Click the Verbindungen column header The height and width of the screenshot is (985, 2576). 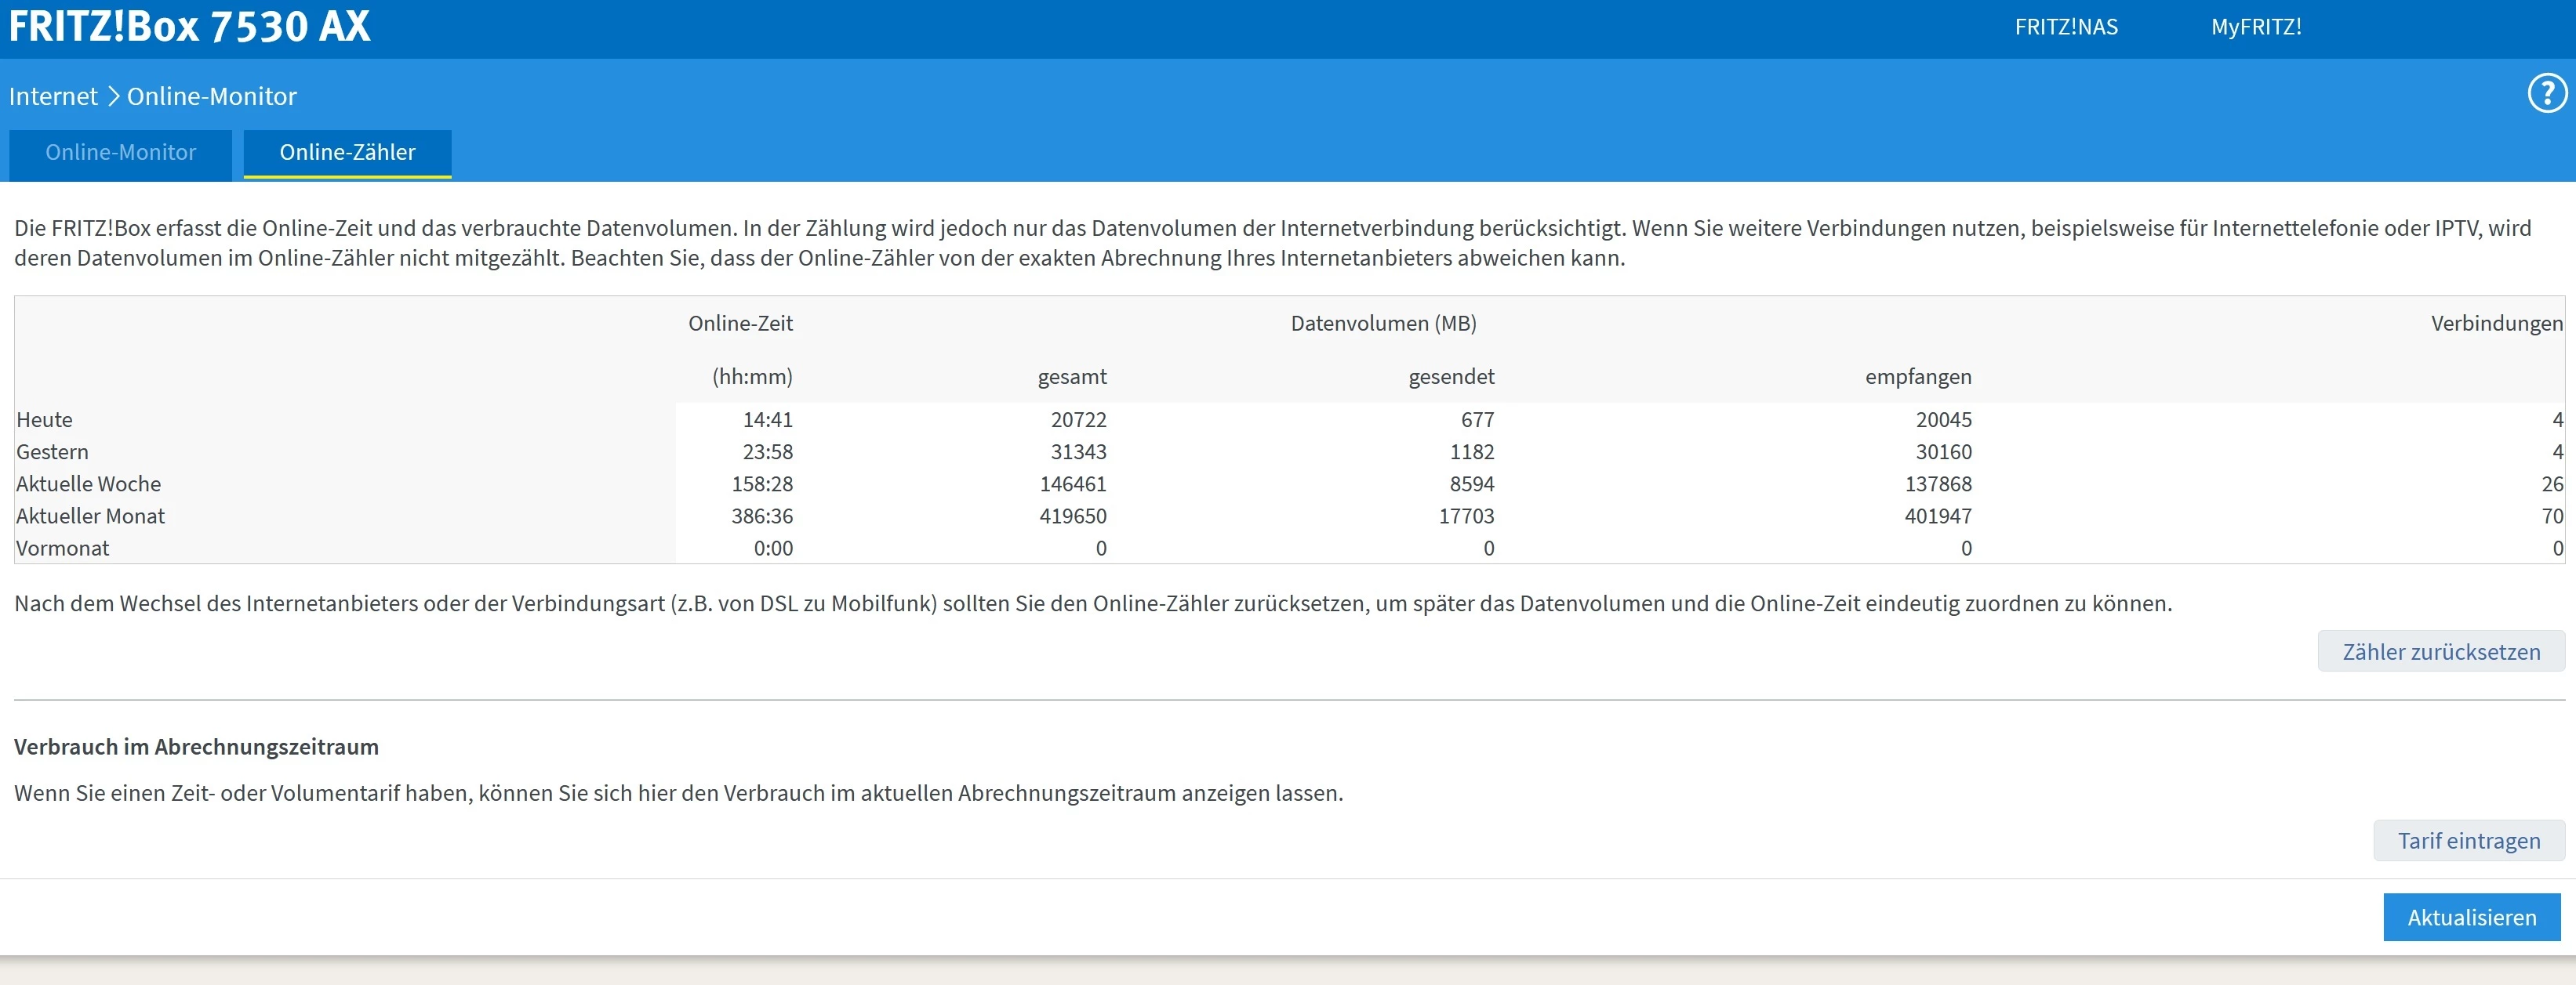click(2496, 323)
